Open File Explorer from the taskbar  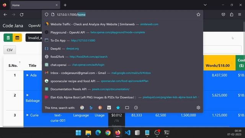(88, 133)
